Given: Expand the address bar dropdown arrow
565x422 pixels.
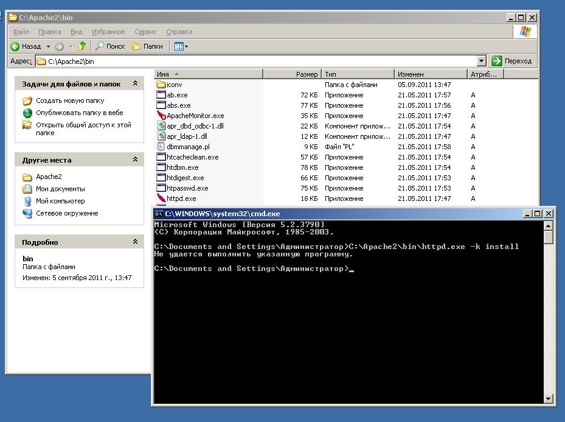Looking at the screenshot, I should click(x=481, y=61).
